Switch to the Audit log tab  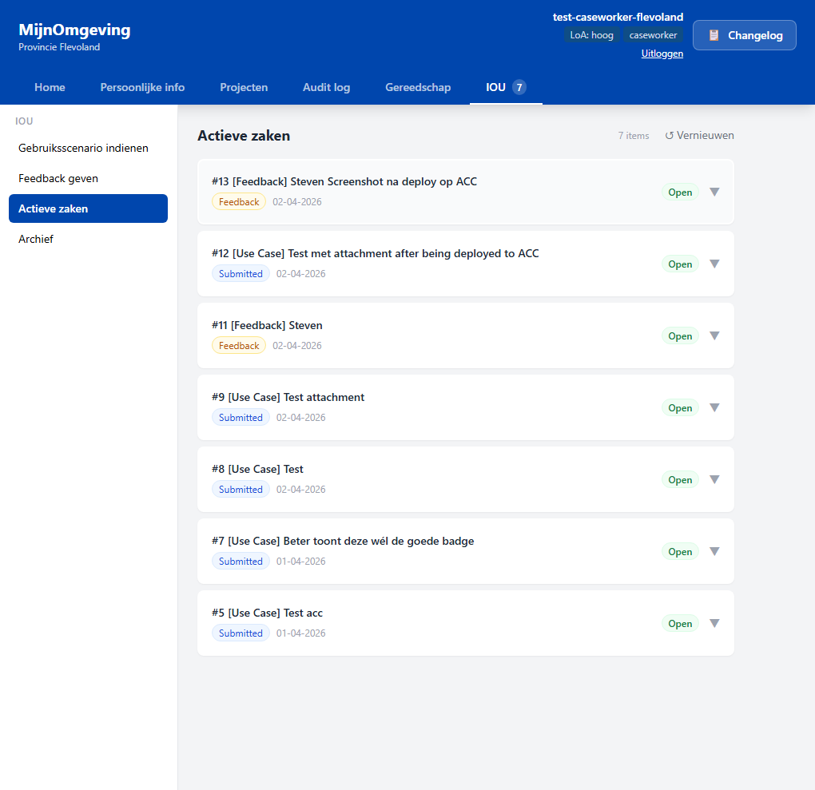(326, 87)
